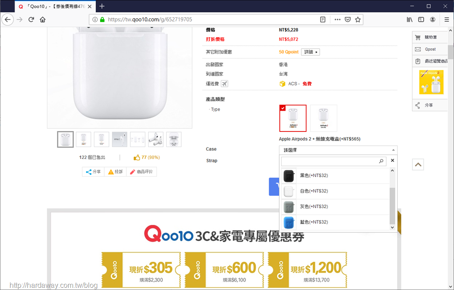Screen dimensions: 454x290
Task: Choose 藍色(+NT$32) case option
Action: 335,222
